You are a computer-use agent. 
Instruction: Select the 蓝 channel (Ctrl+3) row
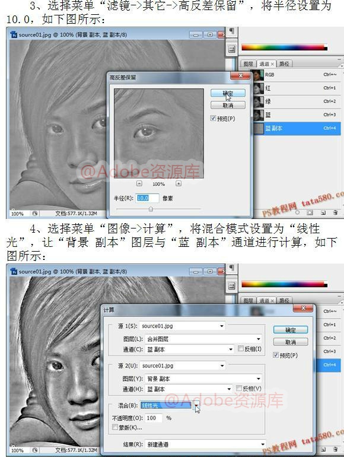[297, 115]
